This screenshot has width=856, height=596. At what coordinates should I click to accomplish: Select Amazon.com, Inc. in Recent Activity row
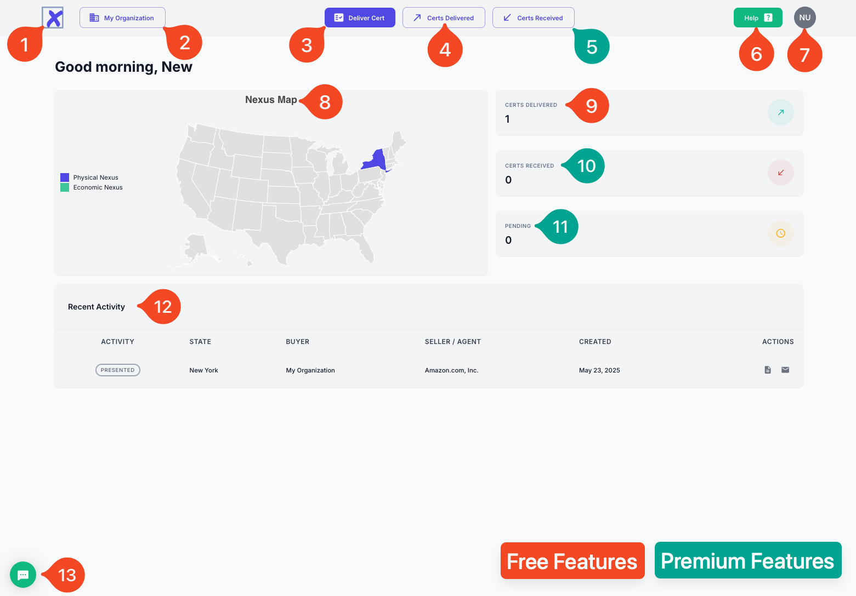[451, 370]
